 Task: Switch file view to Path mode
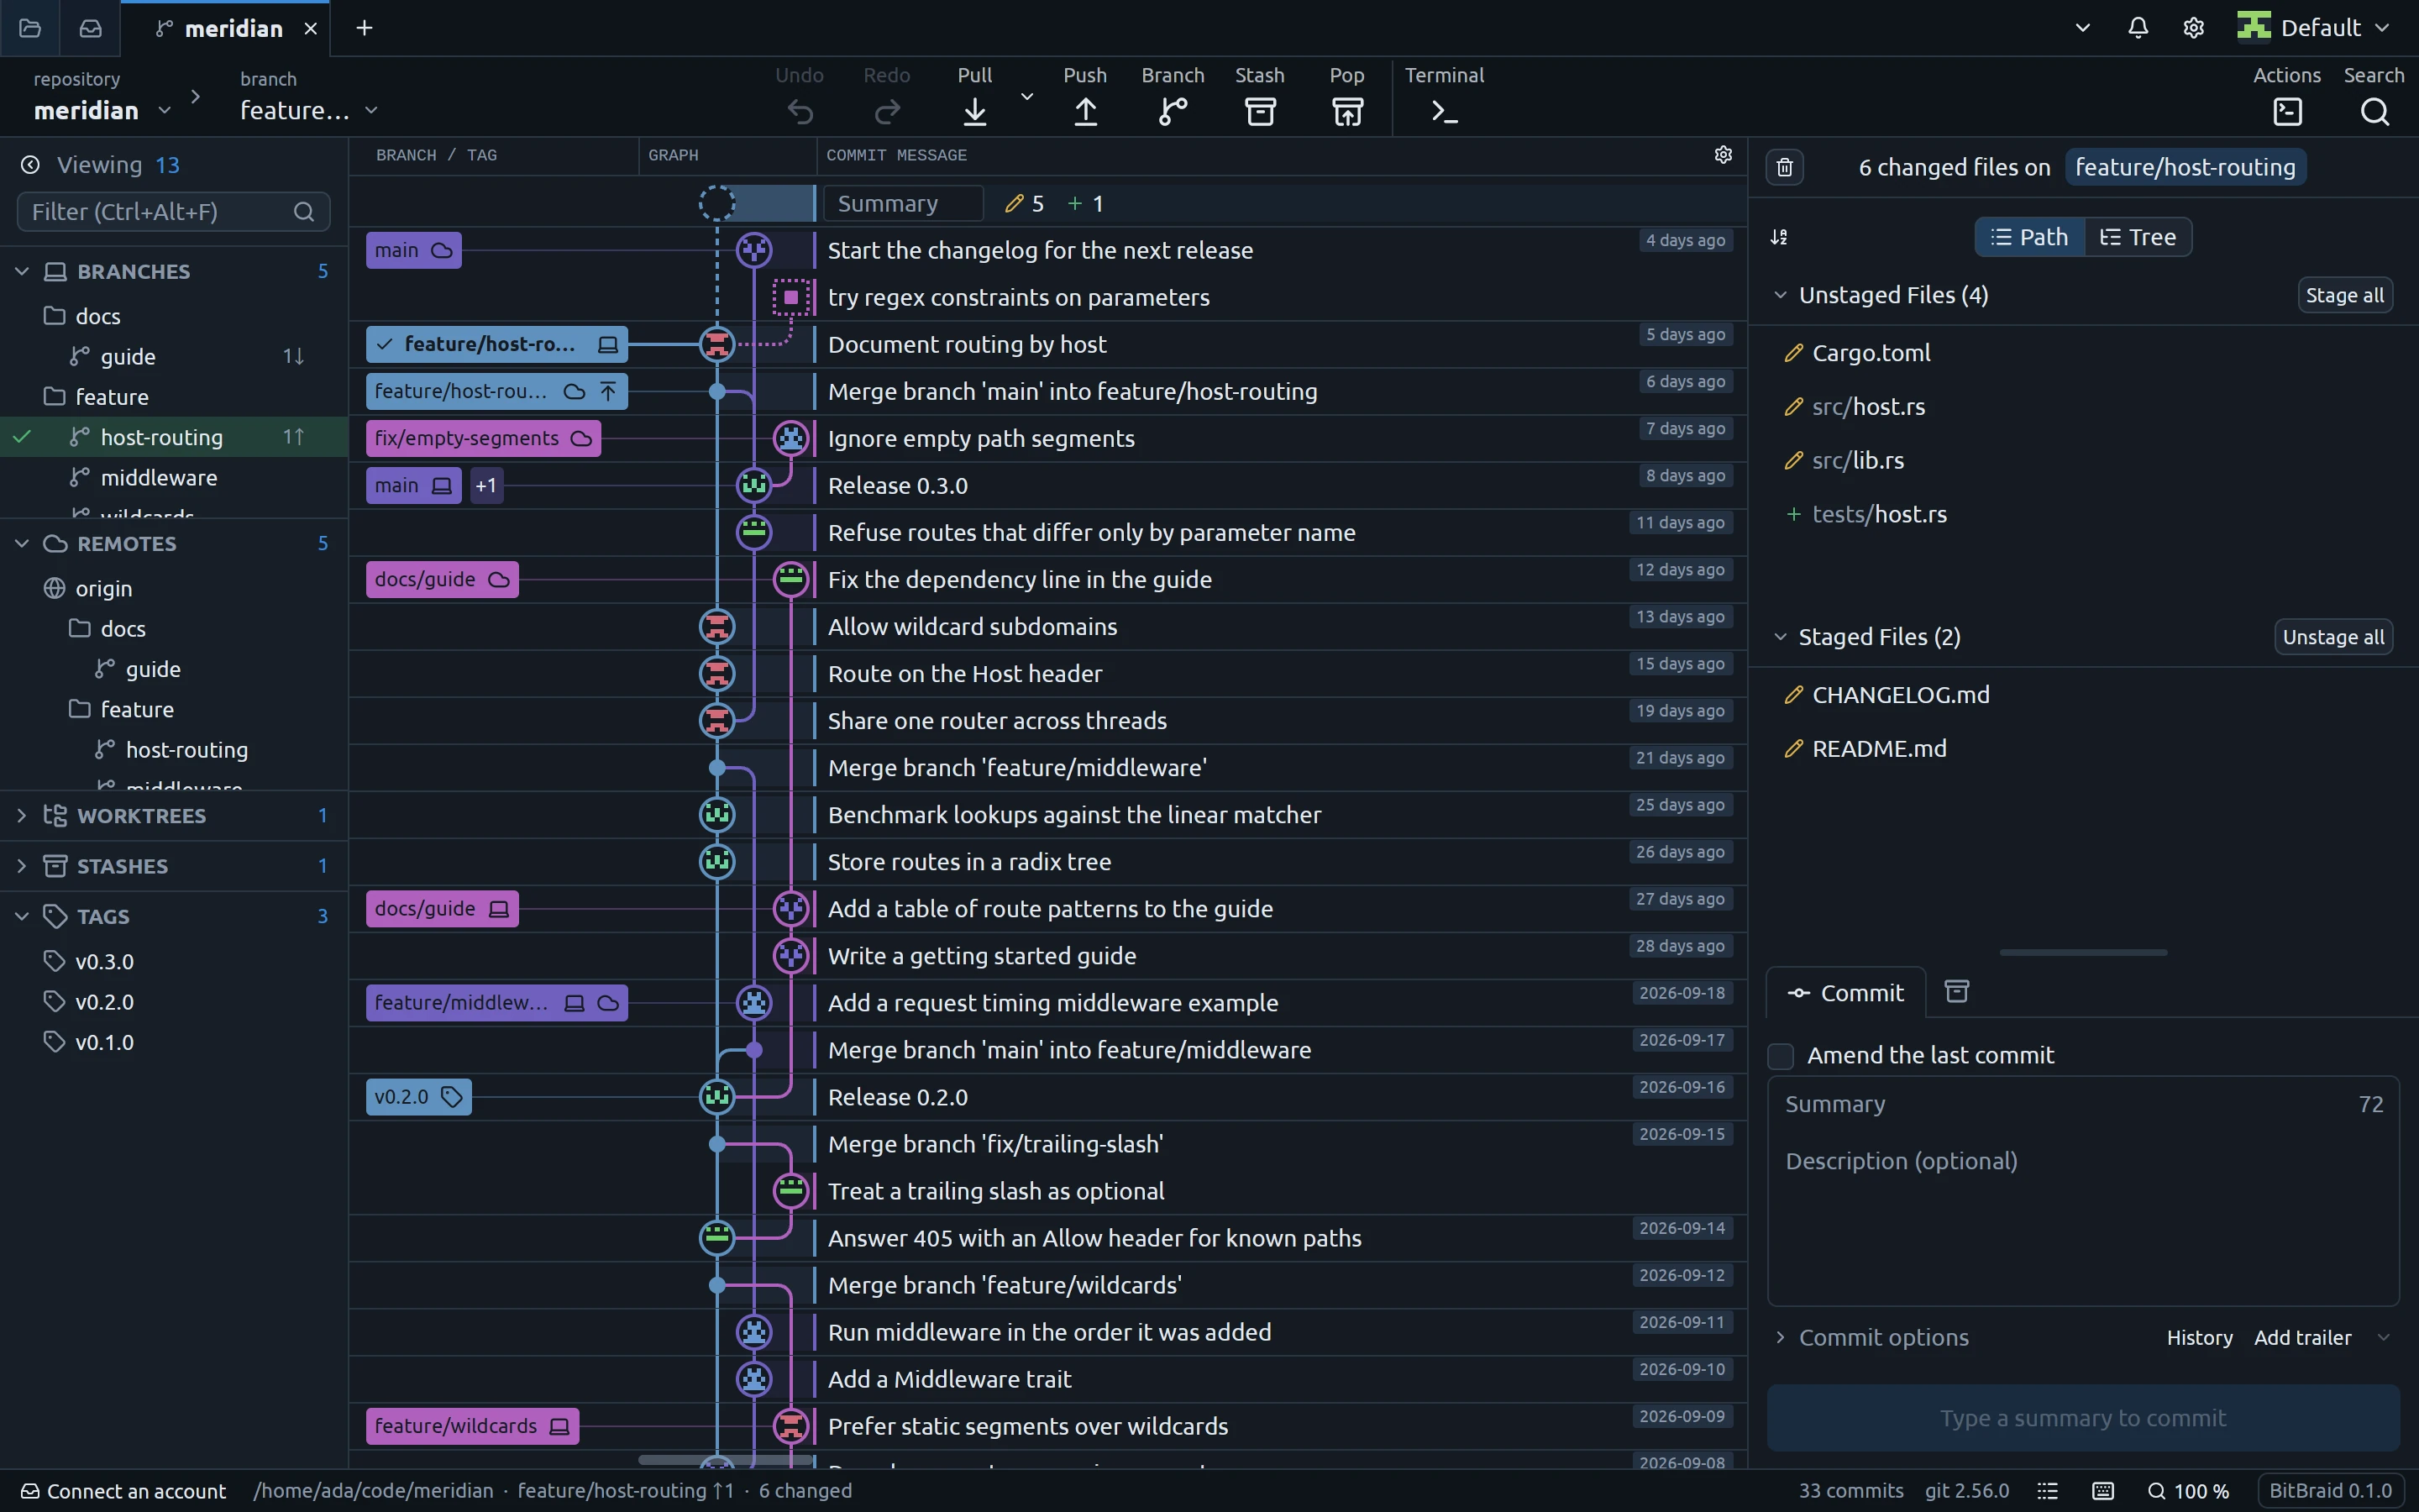tap(2029, 237)
